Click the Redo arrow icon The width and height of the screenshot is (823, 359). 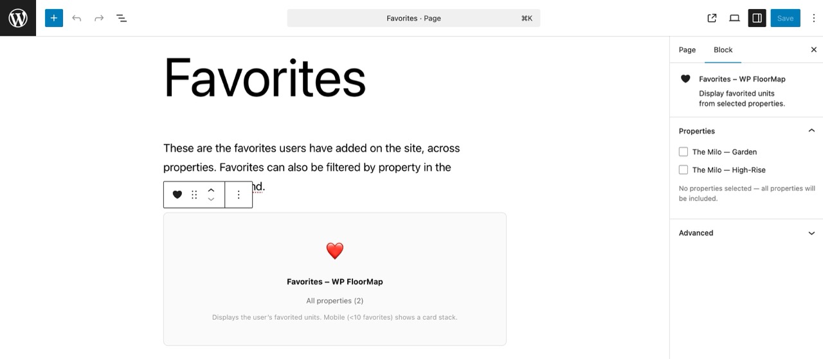coord(99,18)
